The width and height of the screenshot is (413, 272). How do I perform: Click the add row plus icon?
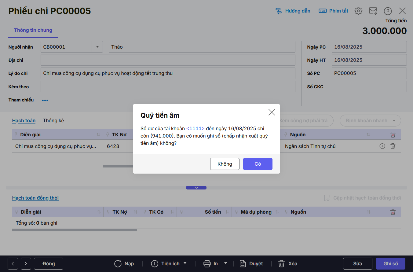(382, 146)
